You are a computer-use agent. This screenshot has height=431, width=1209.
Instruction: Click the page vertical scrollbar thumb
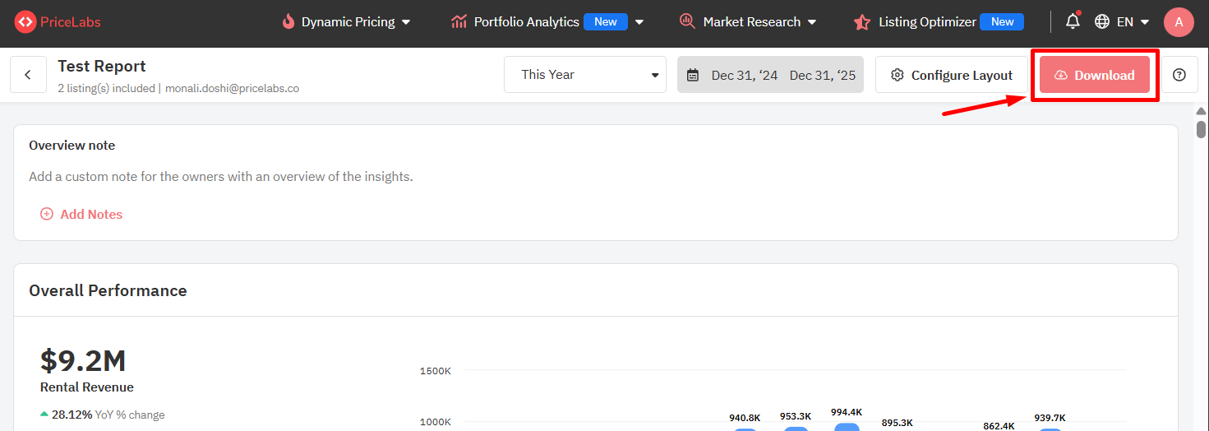[x=1201, y=128]
